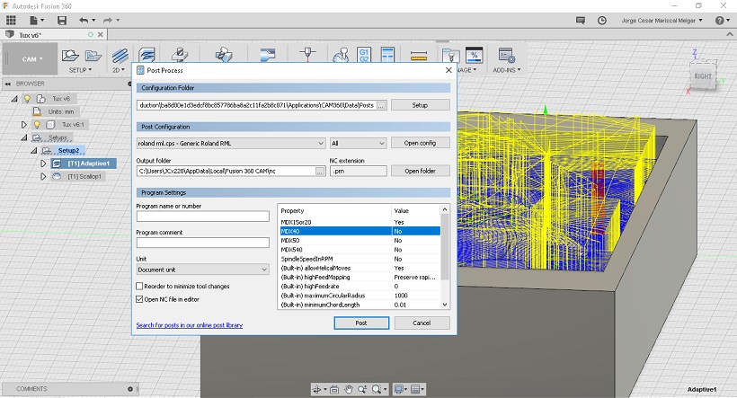This screenshot has height=398, width=737.
Task: Click the multi-axis operation icon
Action: point(224,55)
